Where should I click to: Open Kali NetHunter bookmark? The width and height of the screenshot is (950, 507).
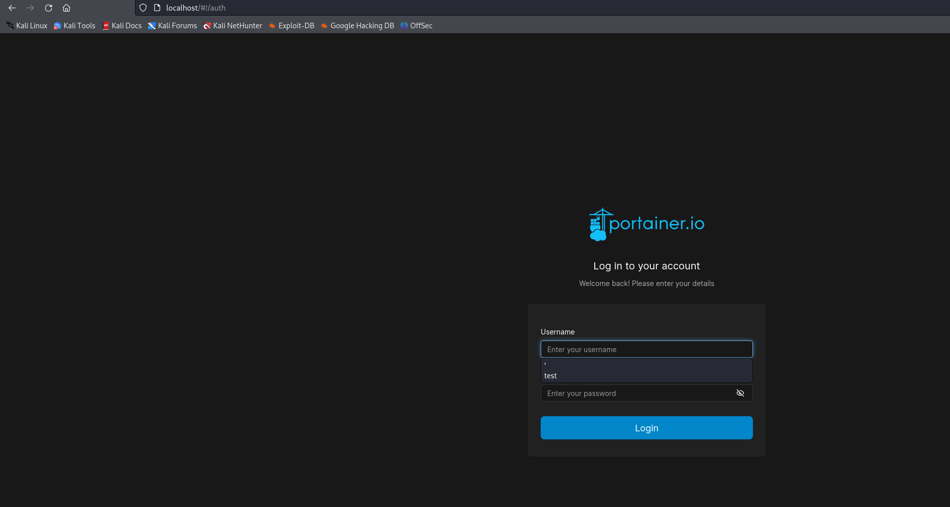[232, 26]
